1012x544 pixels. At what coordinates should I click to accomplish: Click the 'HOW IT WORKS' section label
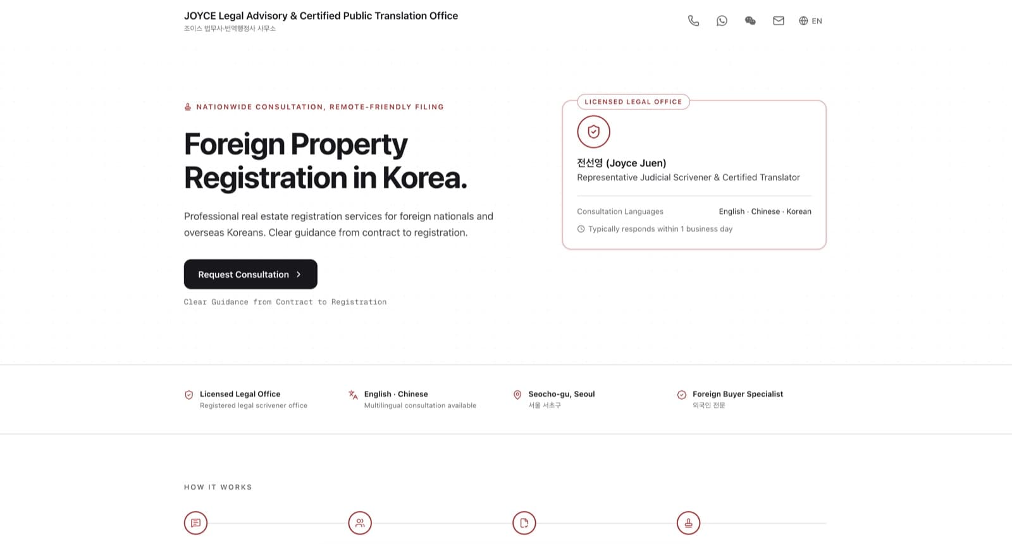(x=218, y=487)
